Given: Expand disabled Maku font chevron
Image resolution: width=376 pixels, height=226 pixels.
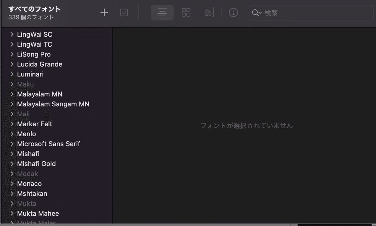Looking at the screenshot, I should point(12,84).
